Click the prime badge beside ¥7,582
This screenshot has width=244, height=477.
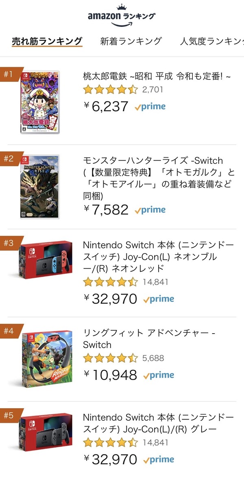[x=150, y=210]
